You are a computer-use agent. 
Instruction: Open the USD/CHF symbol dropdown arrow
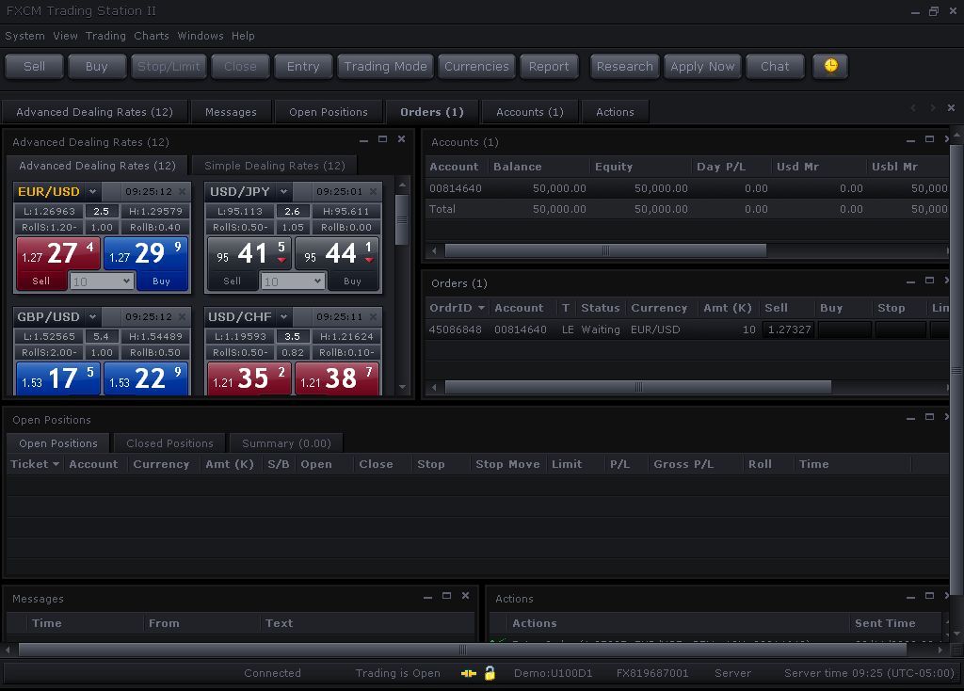tap(283, 317)
